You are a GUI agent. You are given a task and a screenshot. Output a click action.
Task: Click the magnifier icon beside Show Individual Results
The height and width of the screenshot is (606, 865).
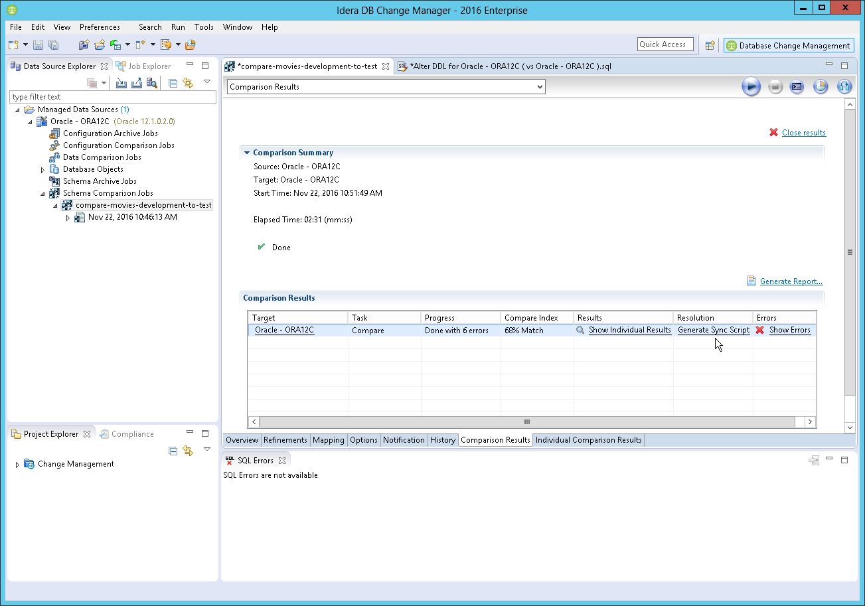(x=580, y=330)
